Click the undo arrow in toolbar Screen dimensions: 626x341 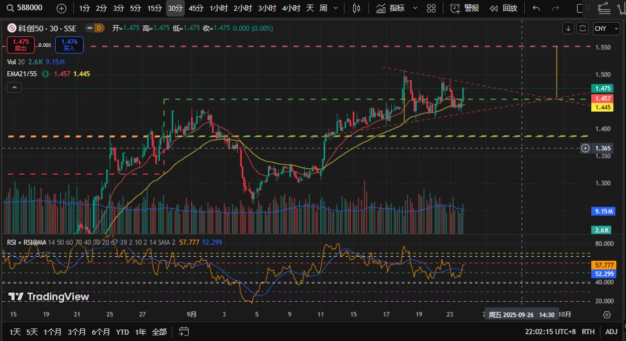tap(536, 8)
